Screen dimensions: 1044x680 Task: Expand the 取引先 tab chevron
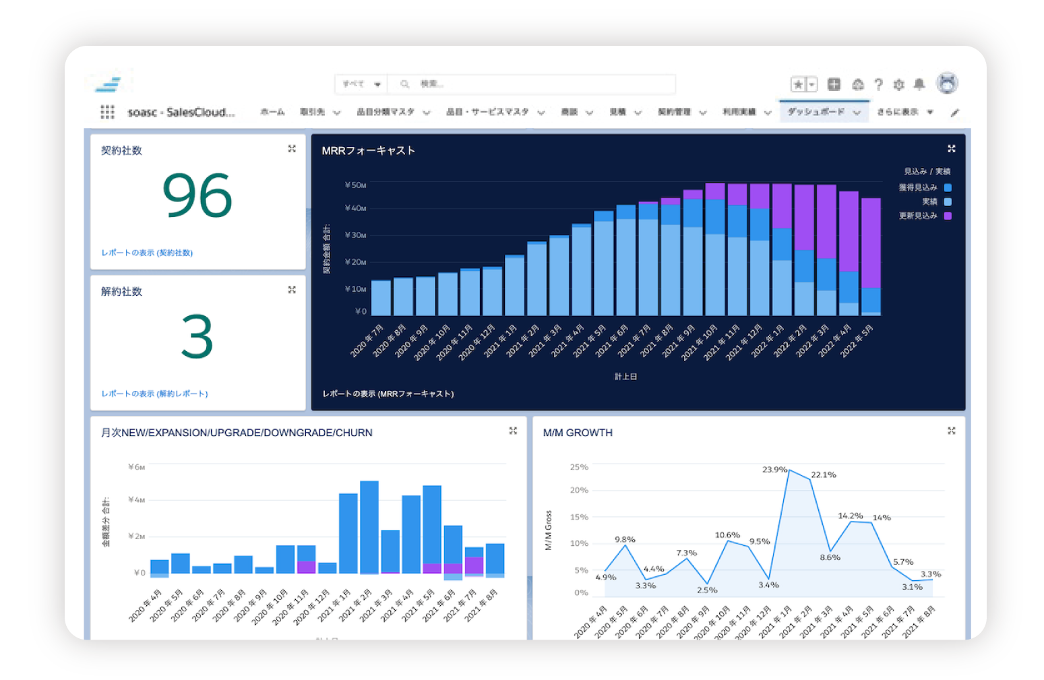point(336,113)
